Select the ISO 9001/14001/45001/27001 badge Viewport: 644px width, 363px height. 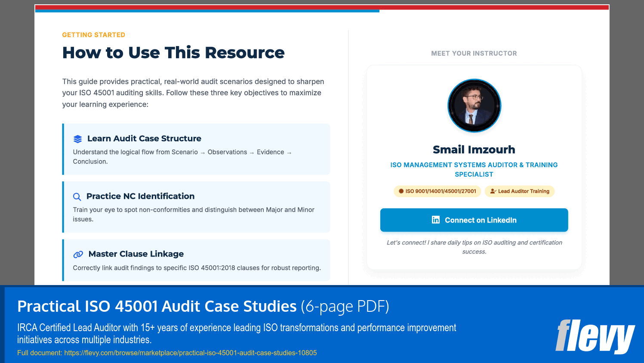coord(437,191)
